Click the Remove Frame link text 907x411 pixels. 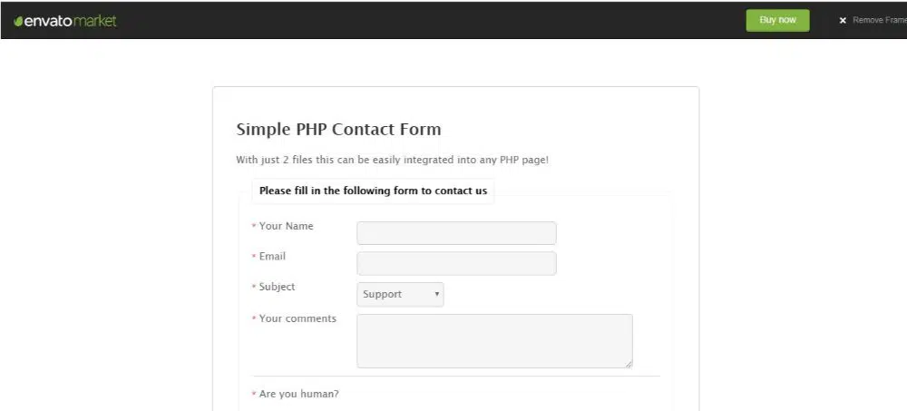pos(878,20)
